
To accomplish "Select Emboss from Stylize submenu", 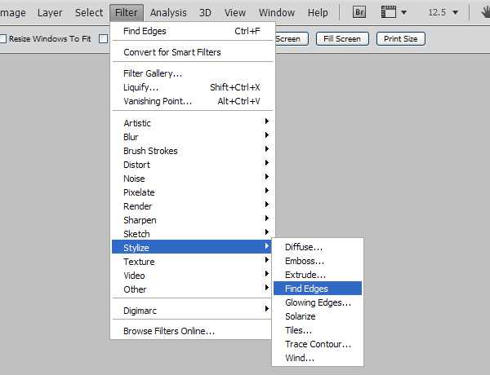I will pos(305,261).
